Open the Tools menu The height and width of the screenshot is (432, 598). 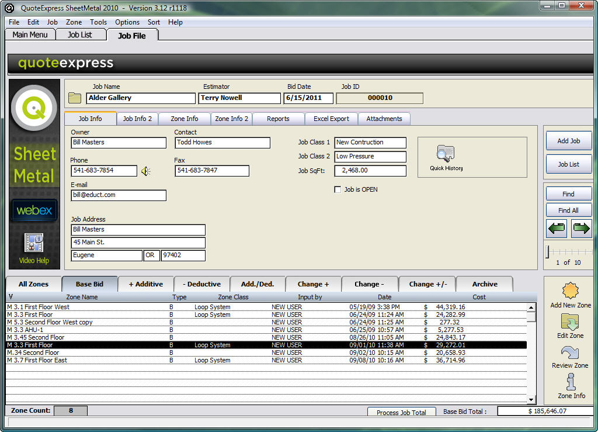tap(98, 22)
